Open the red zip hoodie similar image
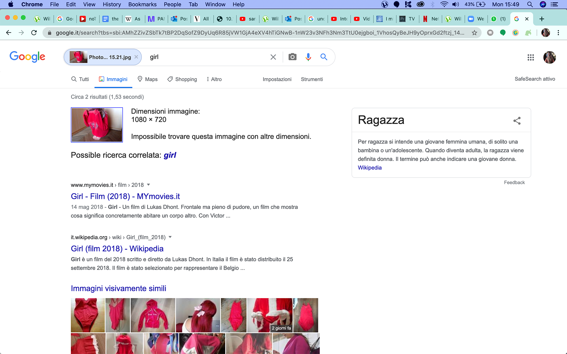Image resolution: width=567 pixels, height=354 pixels. click(x=153, y=315)
